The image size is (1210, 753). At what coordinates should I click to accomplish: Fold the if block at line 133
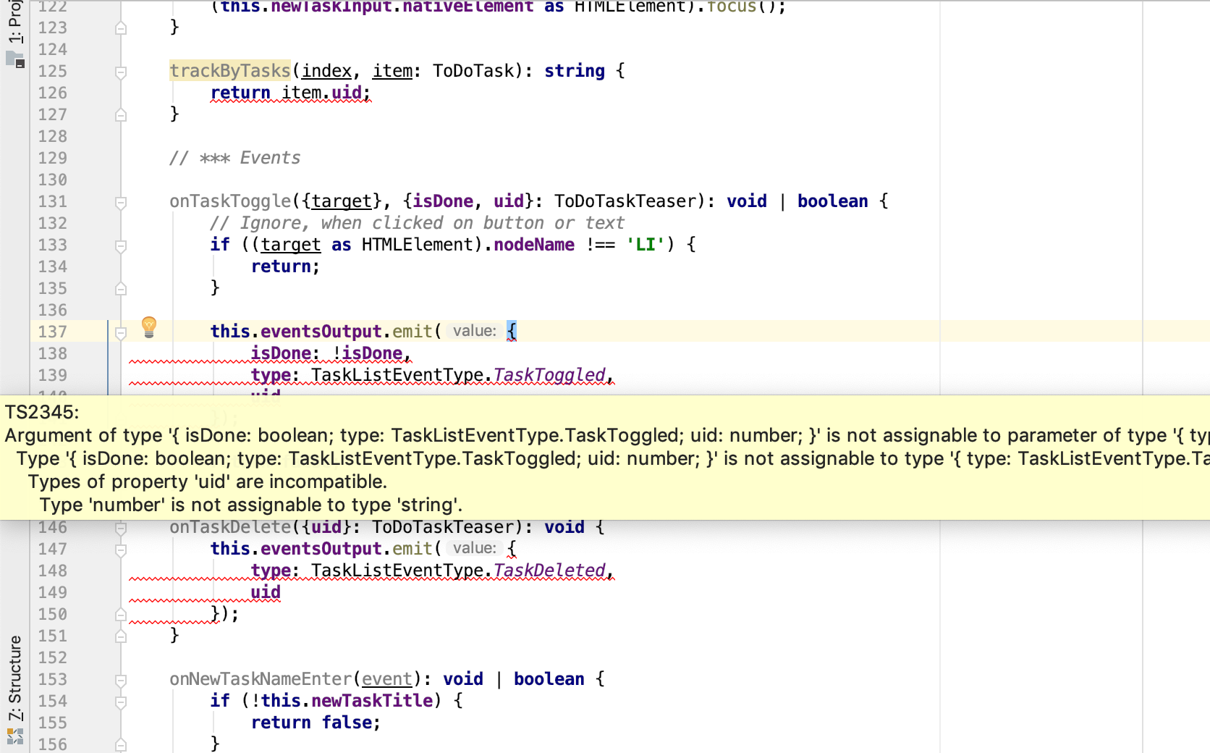click(x=121, y=245)
